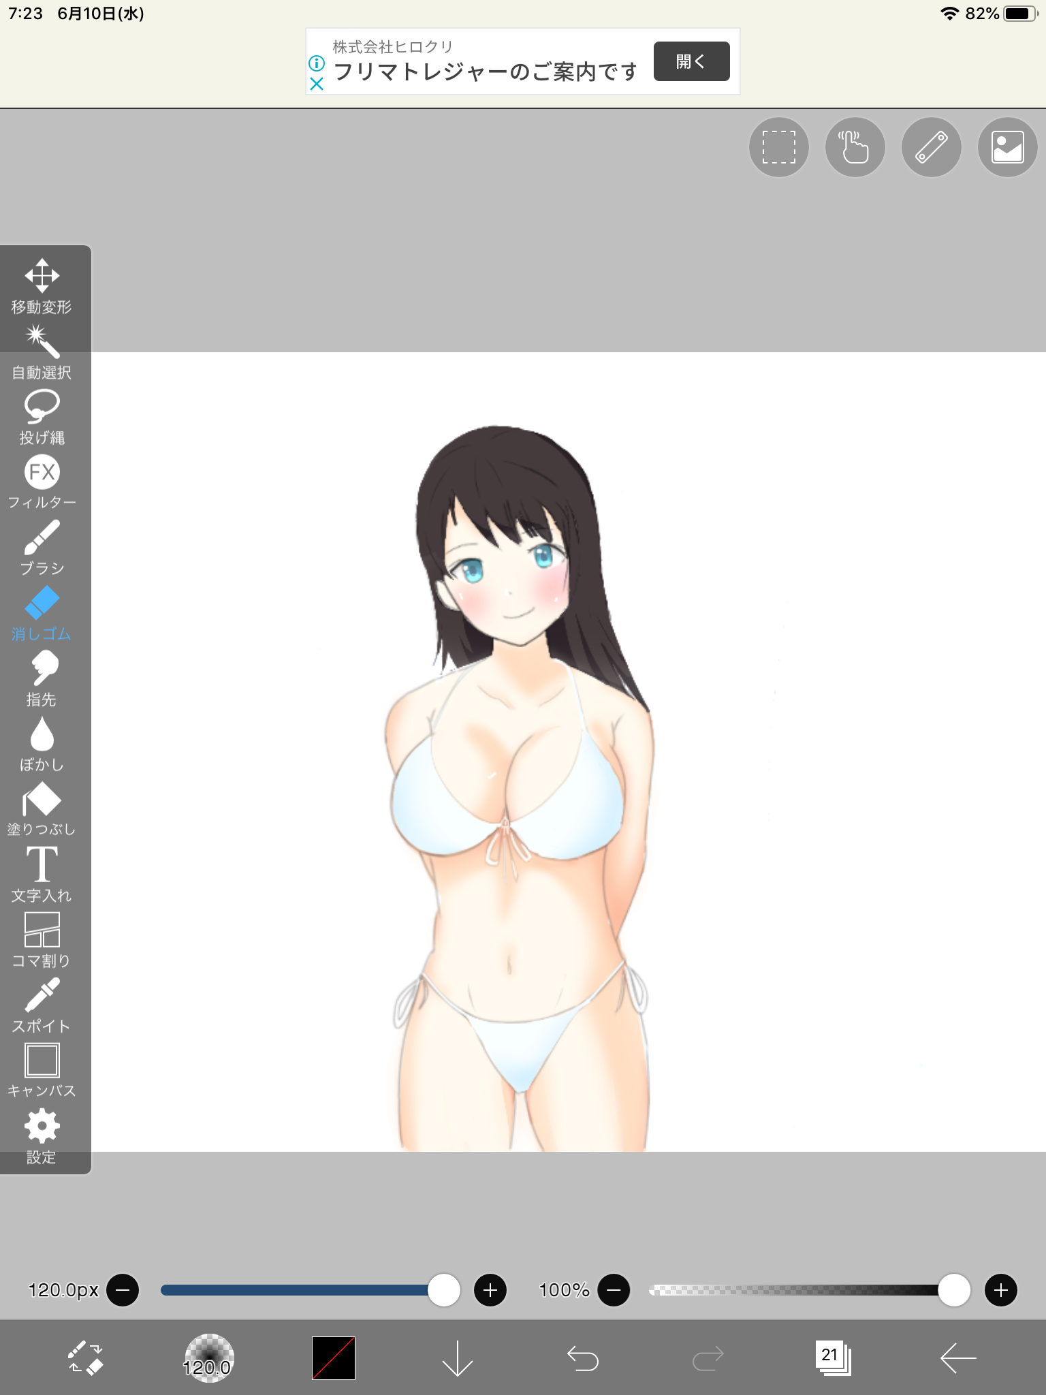Open the Canvas menu (キャンバス)
The height and width of the screenshot is (1395, 1046).
coord(42,1071)
